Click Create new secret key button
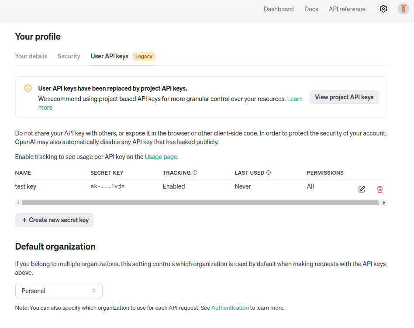 point(55,220)
